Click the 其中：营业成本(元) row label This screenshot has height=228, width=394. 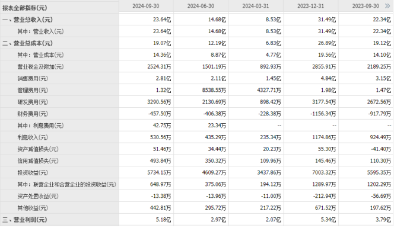(x=40, y=55)
